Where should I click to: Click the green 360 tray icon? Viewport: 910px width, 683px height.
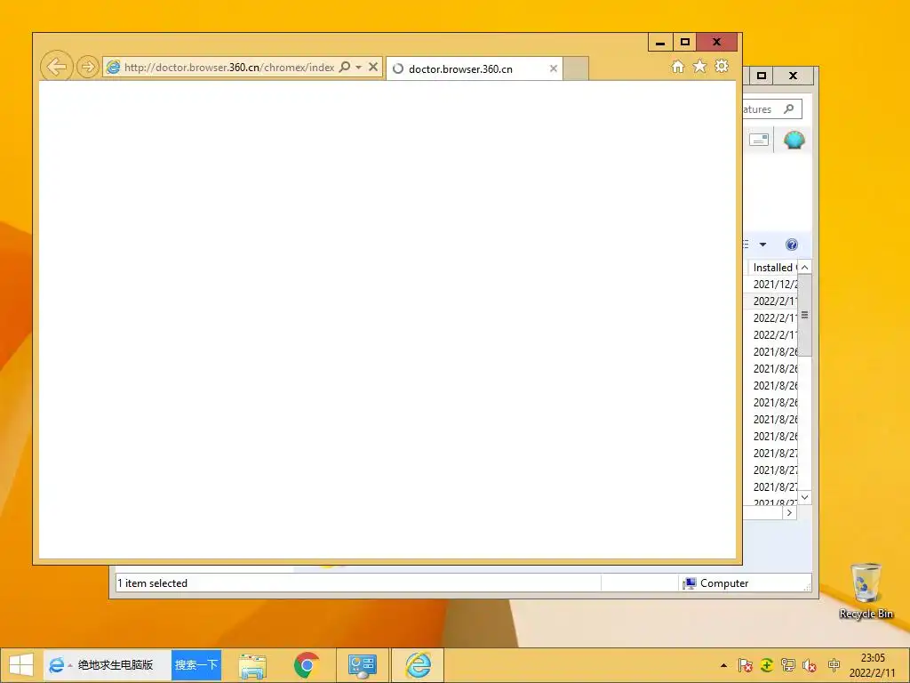767,665
